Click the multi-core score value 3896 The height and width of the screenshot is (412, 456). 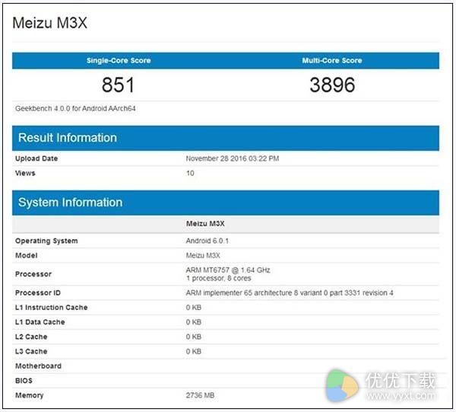pos(332,85)
